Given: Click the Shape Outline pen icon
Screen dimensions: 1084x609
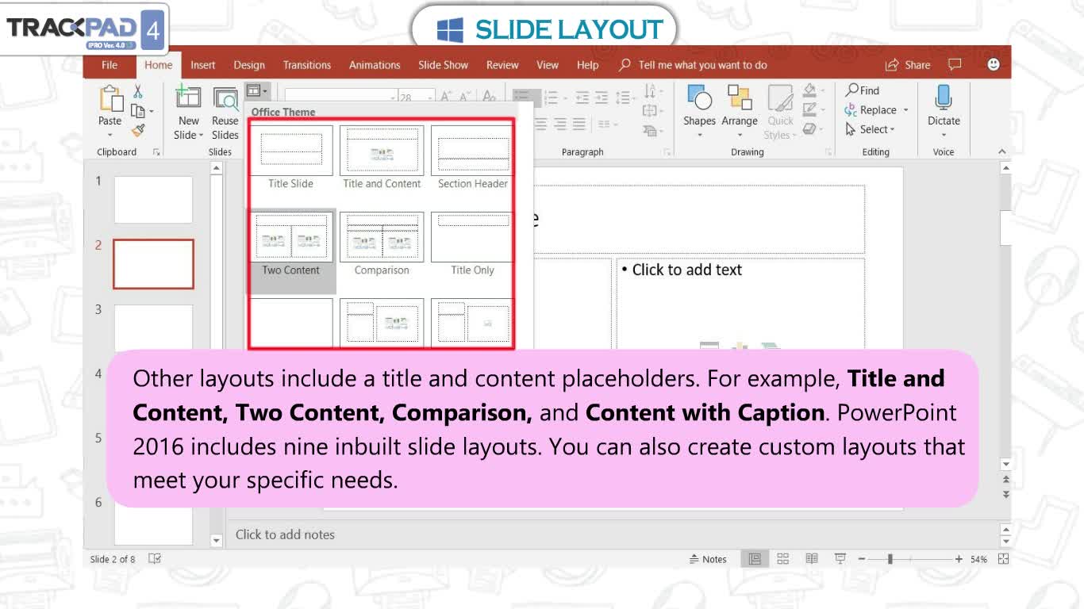Looking at the screenshot, I should click(x=809, y=109).
